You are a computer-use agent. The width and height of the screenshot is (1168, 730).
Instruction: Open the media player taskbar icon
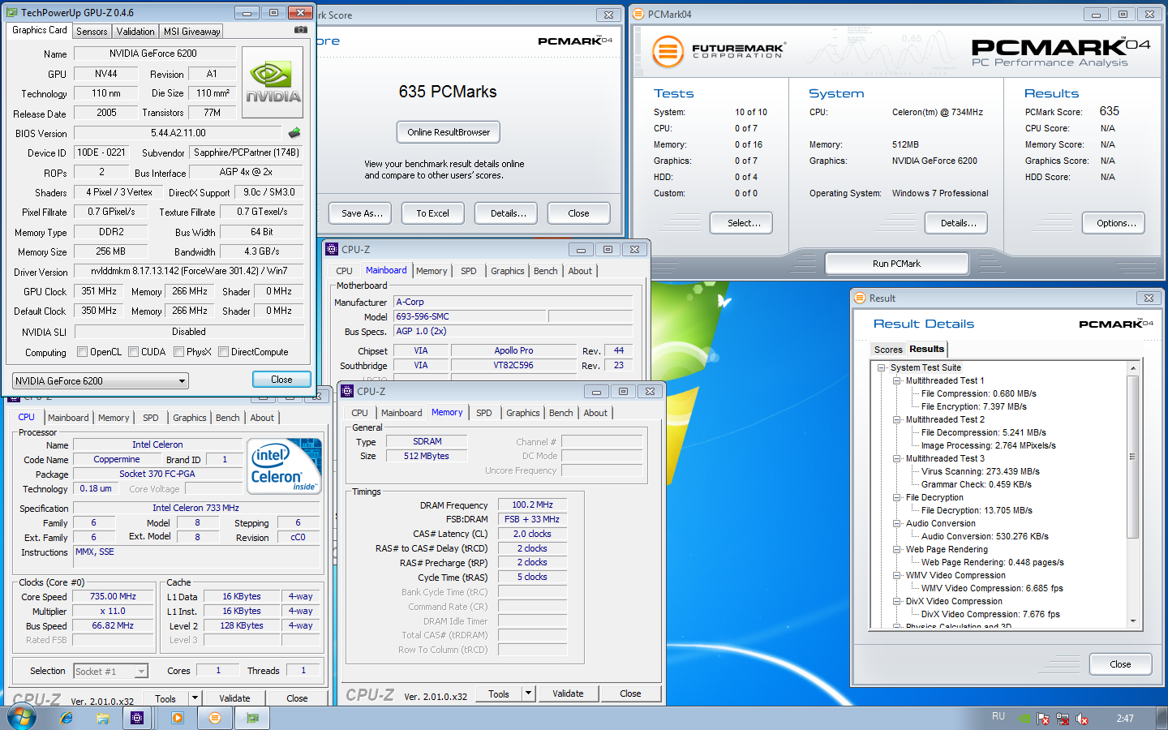pyautogui.click(x=178, y=718)
